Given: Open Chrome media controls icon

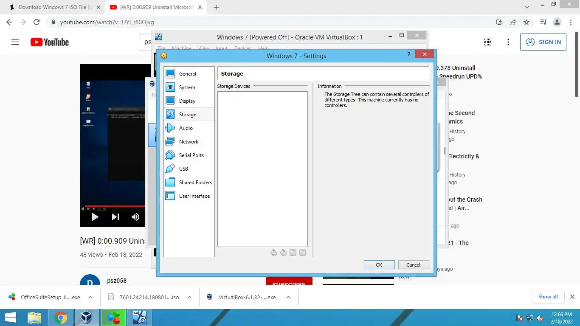Looking at the screenshot, I should [543, 22].
